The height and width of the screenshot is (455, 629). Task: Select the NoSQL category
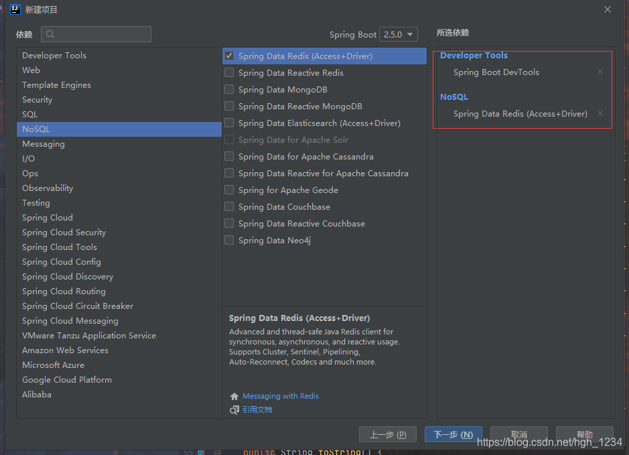119,129
